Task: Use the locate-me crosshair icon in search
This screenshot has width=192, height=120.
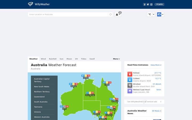Action: coord(110,14)
